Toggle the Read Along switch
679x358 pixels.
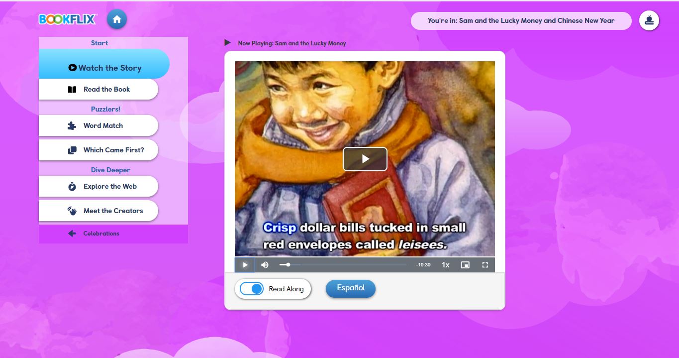click(252, 289)
